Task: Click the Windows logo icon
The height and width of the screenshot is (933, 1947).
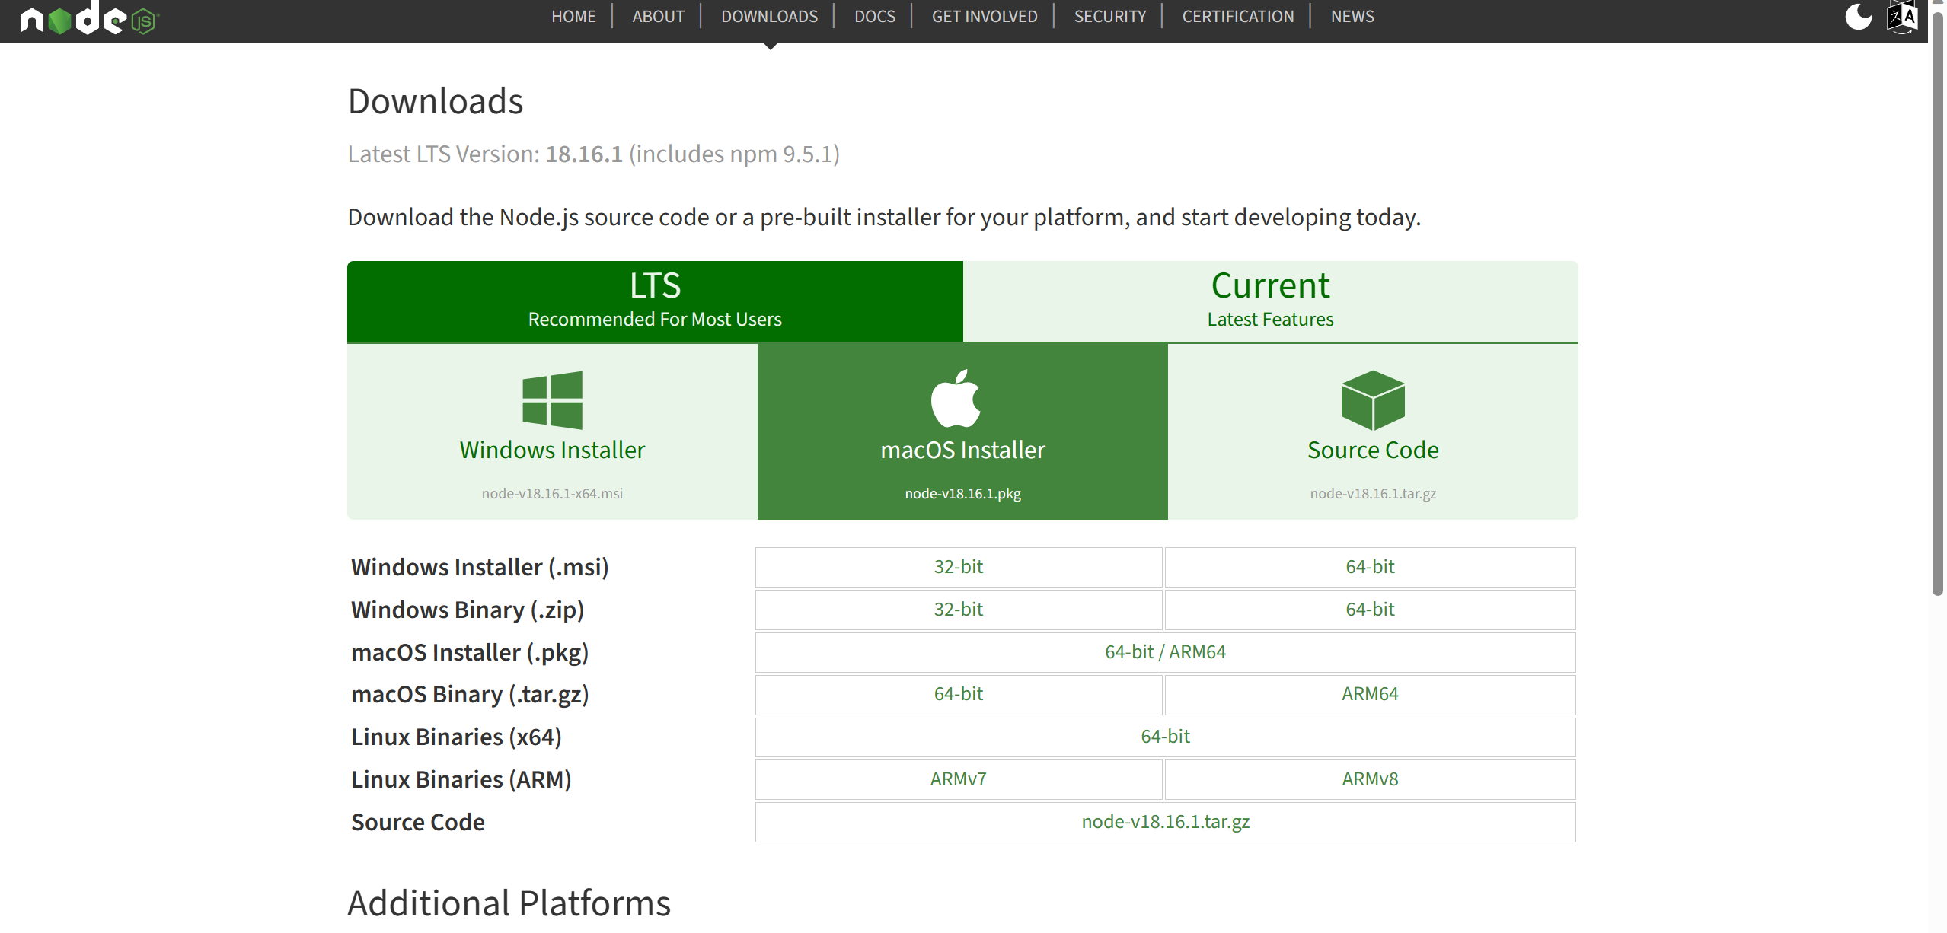Action: point(552,400)
